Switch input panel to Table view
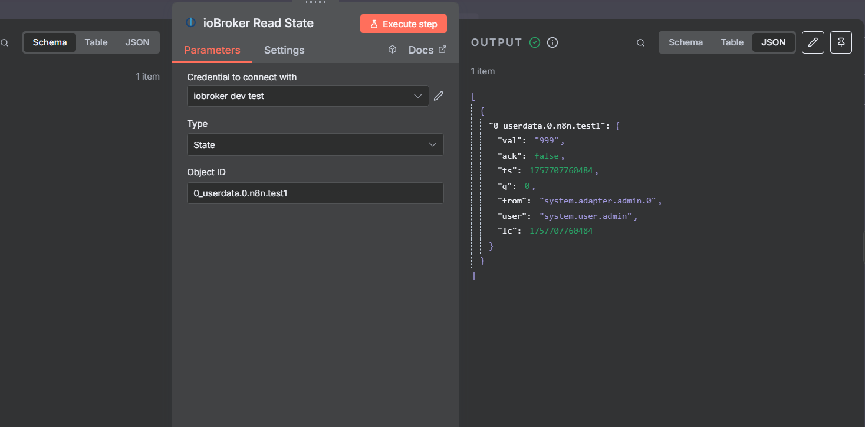This screenshot has width=865, height=427. (96, 42)
